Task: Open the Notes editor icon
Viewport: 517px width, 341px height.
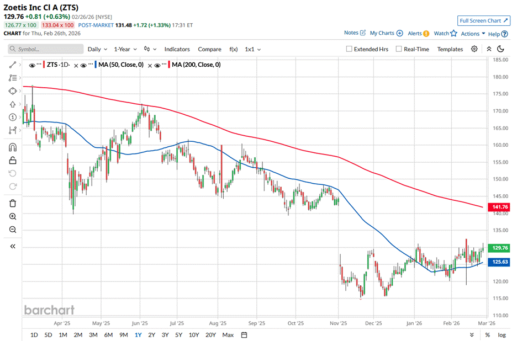Action: (x=363, y=33)
